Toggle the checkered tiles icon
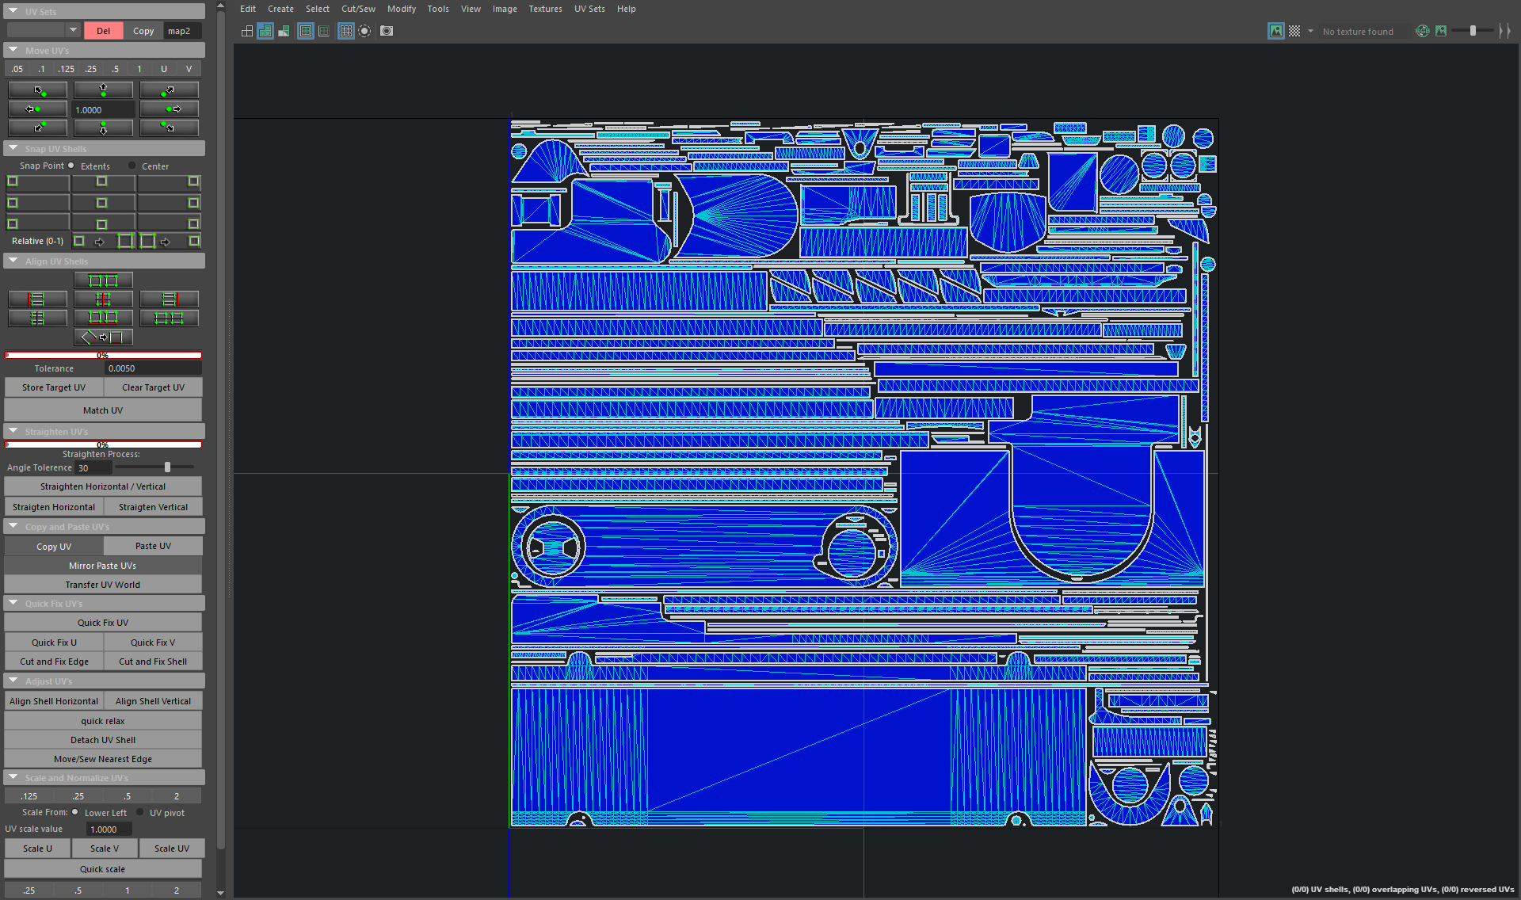Image resolution: width=1521 pixels, height=900 pixels. pos(1294,31)
